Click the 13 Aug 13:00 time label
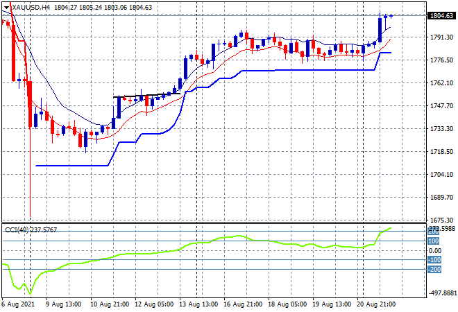458x312 pixels. pos(198,304)
